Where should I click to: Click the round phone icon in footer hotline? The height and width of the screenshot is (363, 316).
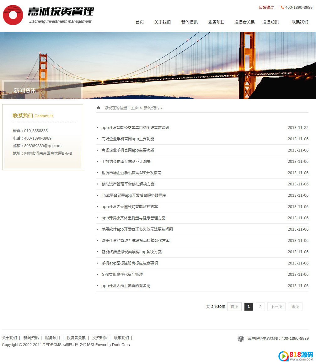click(241, 339)
